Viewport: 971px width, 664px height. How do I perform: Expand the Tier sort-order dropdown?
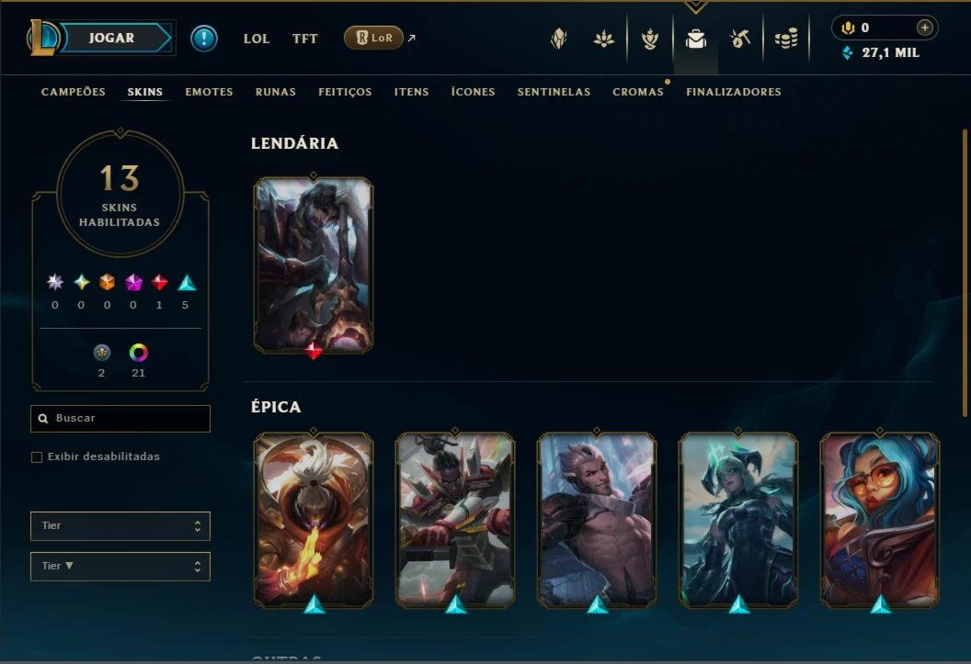(x=120, y=567)
